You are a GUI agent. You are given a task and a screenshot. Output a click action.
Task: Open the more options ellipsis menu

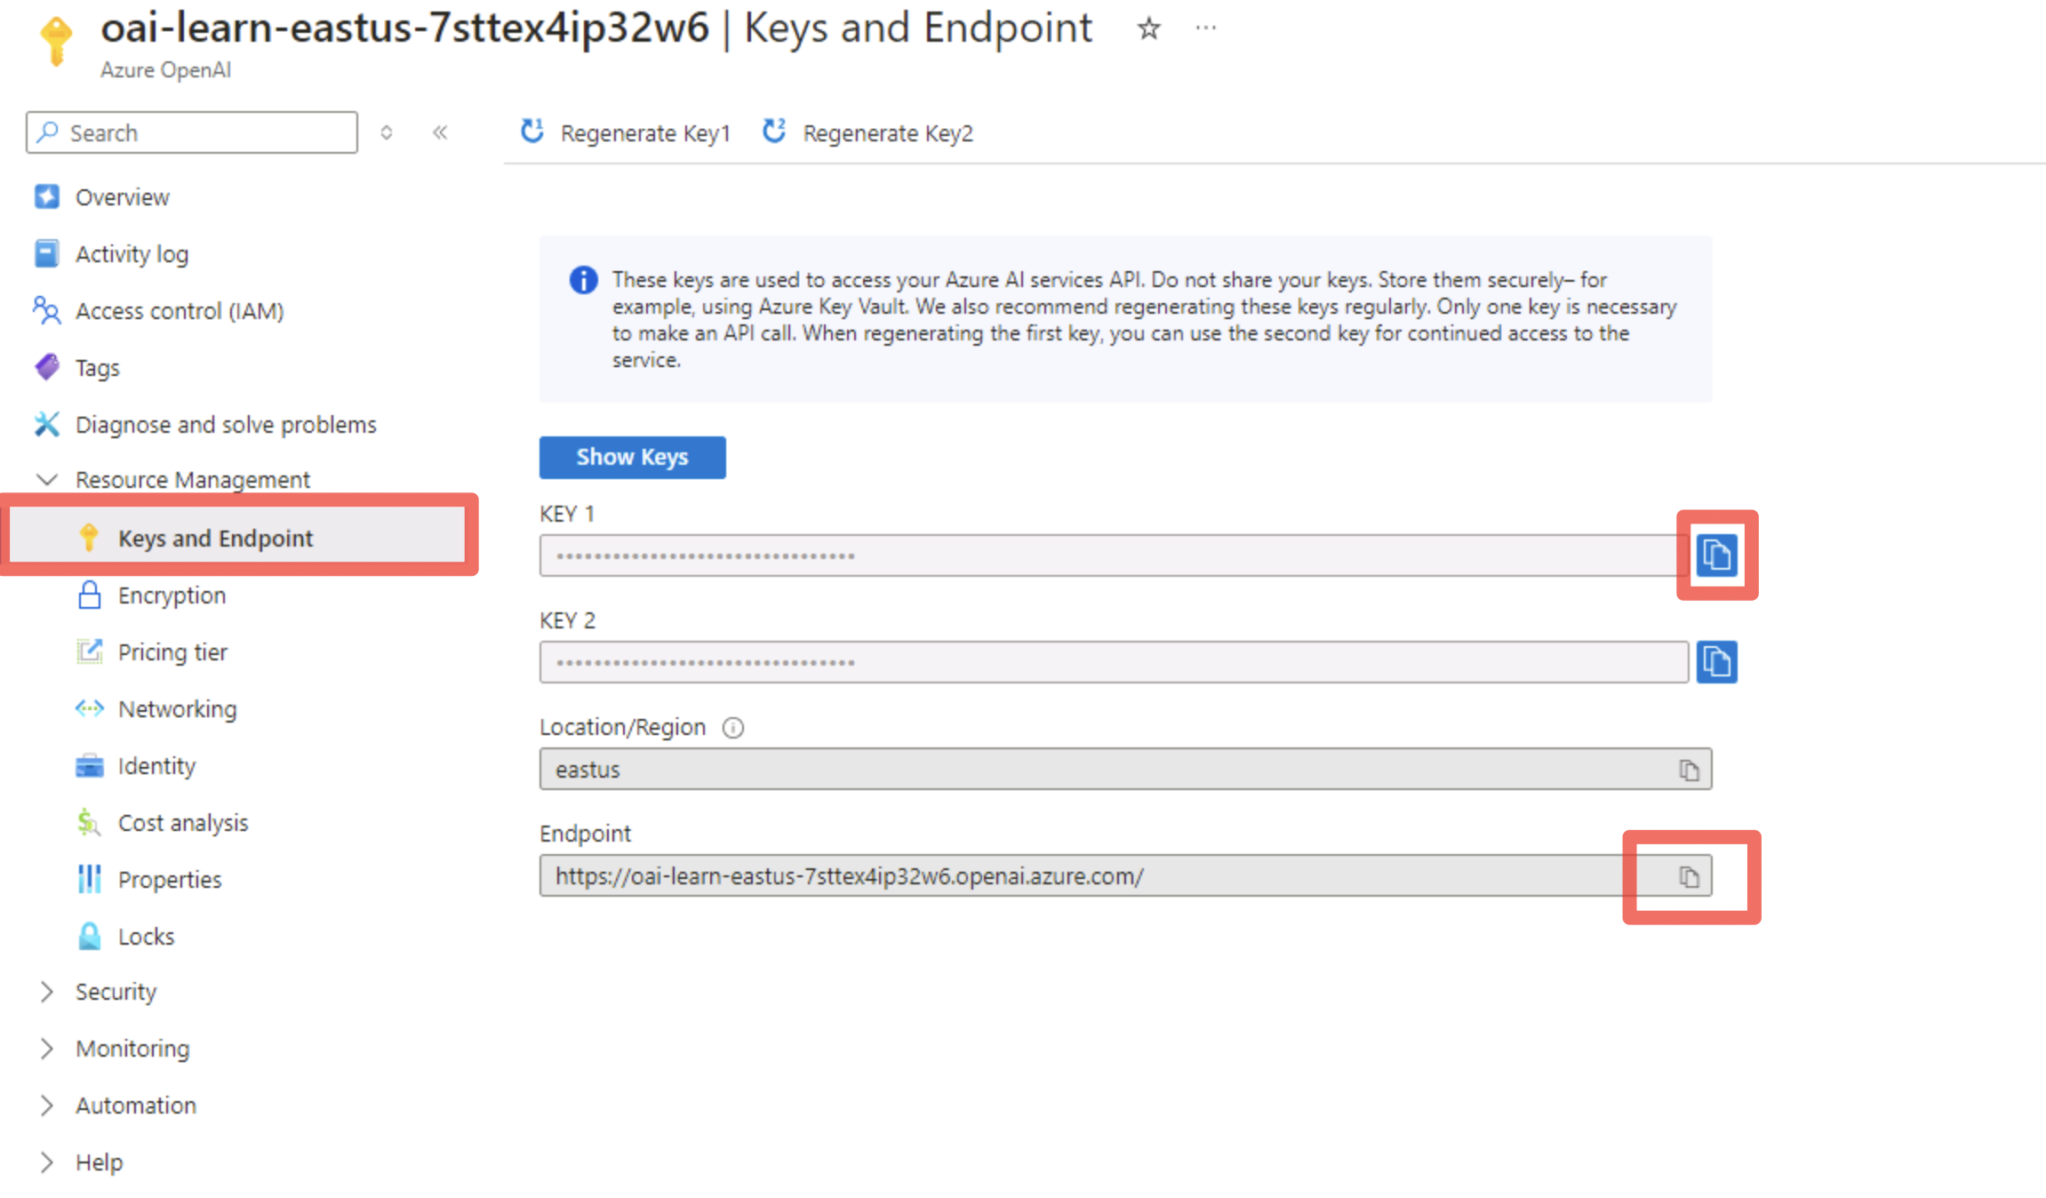1205,28
